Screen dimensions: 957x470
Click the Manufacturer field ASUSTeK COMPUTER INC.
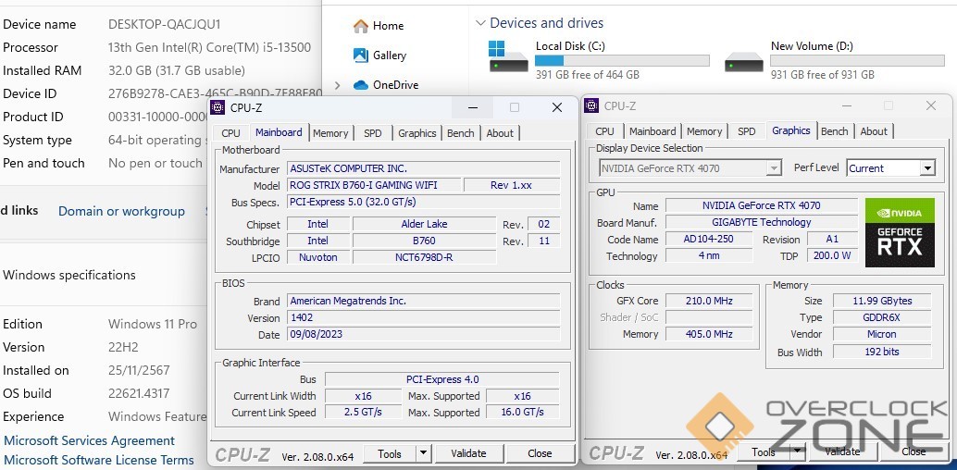point(424,168)
